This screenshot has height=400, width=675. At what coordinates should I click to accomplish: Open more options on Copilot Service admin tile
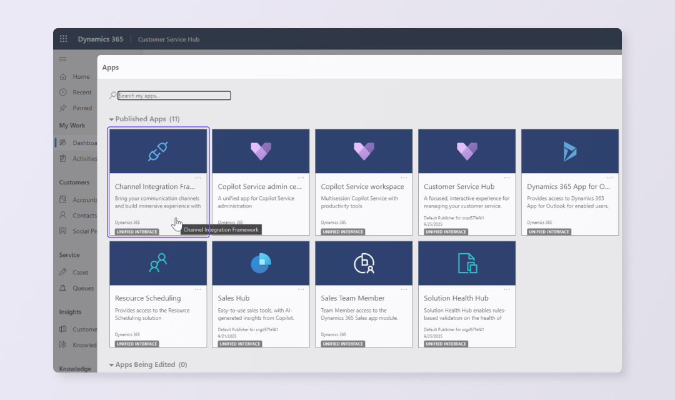[301, 178]
